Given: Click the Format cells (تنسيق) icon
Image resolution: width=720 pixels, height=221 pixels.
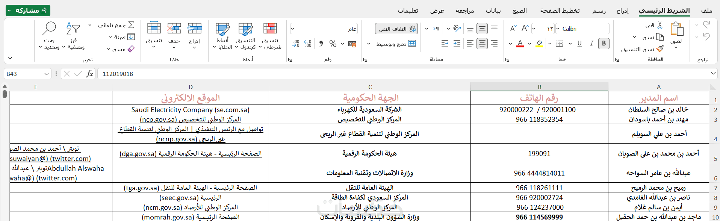Looking at the screenshot, I should [x=154, y=28].
